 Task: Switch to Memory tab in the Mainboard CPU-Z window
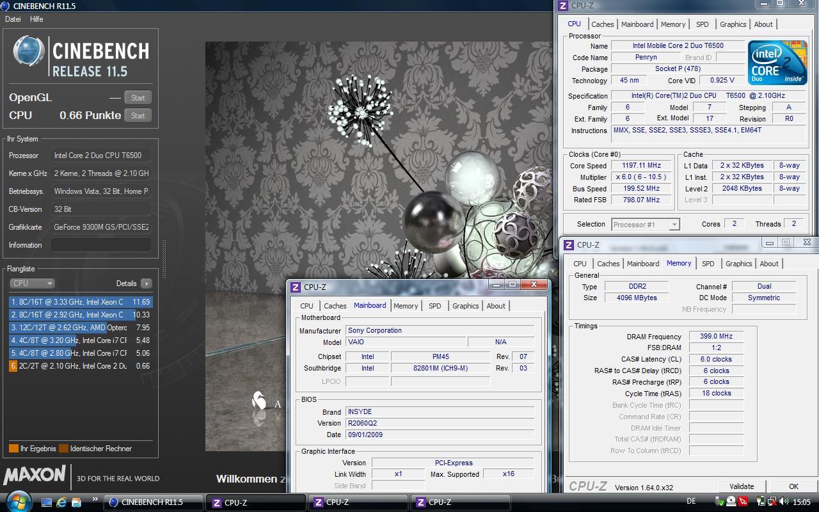(406, 306)
